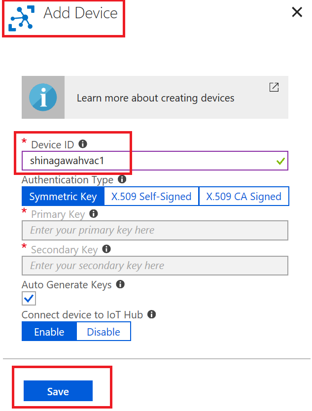Viewport: 312px width, 411px height.
Task: Click info icon beside Auto Generate Keys
Action: (x=120, y=284)
